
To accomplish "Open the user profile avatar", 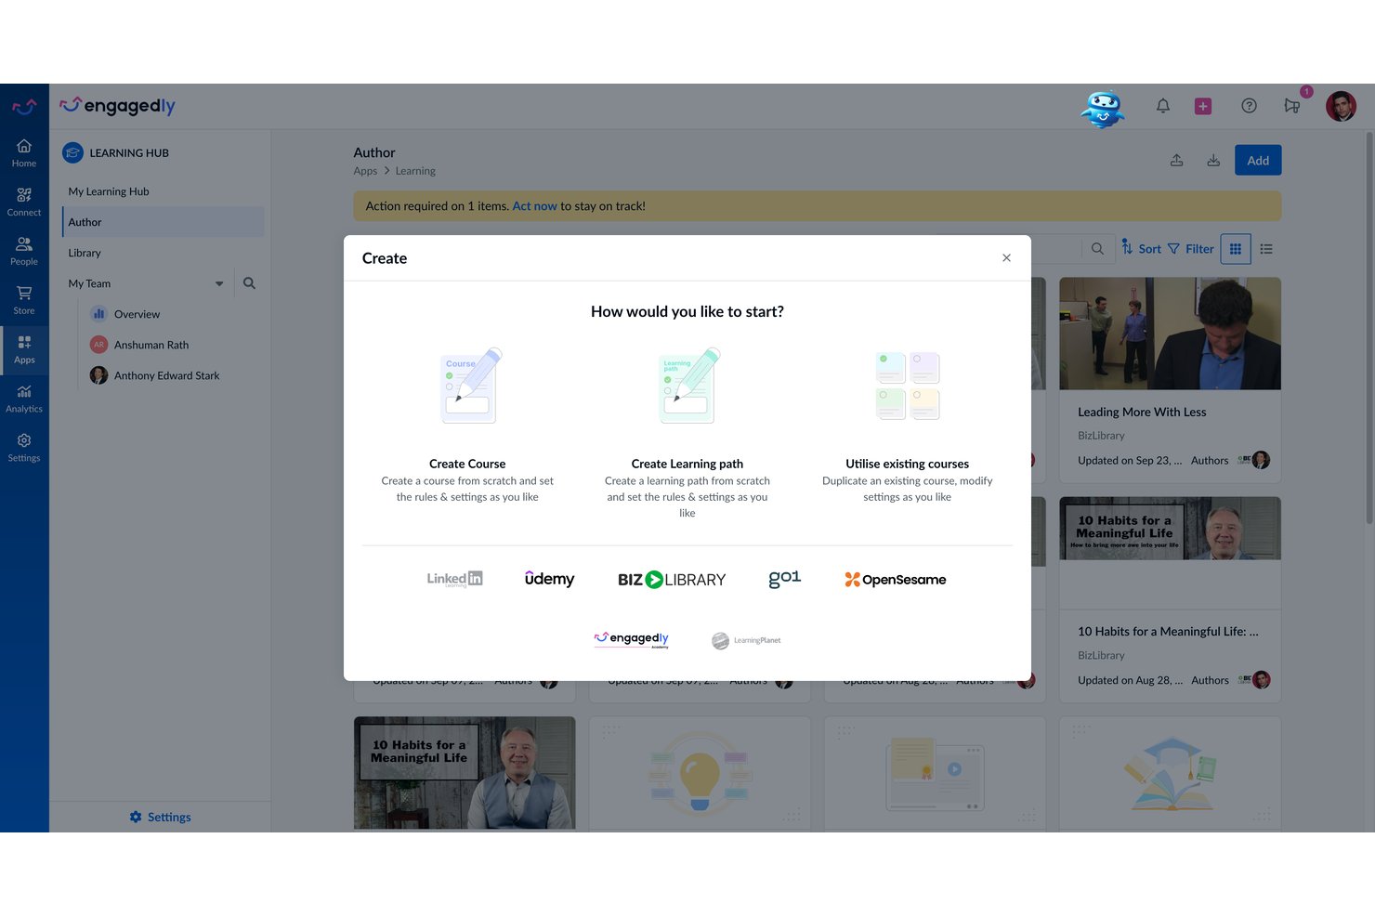I will click(x=1341, y=106).
